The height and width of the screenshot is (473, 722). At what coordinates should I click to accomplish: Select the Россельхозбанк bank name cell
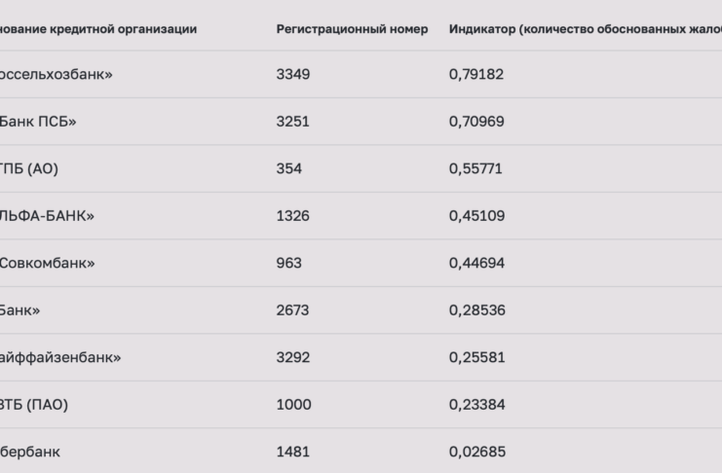pos(56,74)
